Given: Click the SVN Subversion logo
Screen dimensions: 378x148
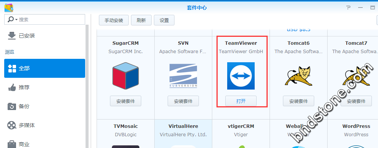Looking at the screenshot, I should pyautogui.click(x=183, y=76).
